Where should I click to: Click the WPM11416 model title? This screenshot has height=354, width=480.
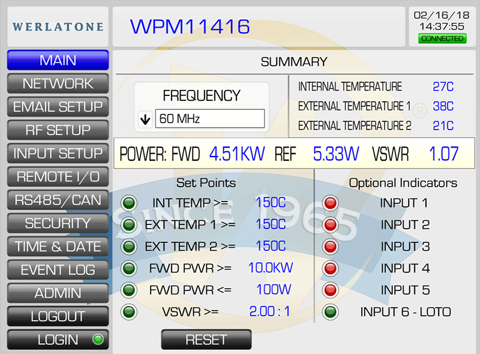tap(190, 26)
